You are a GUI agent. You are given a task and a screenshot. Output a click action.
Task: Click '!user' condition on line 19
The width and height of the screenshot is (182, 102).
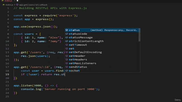tap(33, 74)
